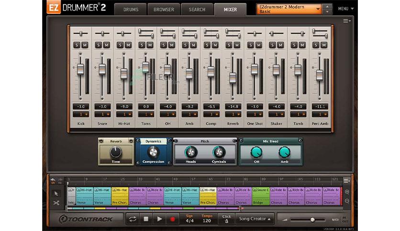
Task: Solo the OH channel
Action: click(164, 45)
